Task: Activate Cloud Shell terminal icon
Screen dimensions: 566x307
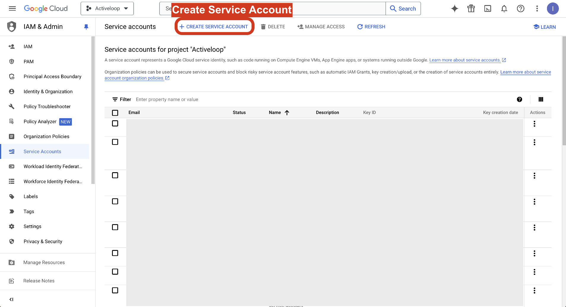Action: 488,9
